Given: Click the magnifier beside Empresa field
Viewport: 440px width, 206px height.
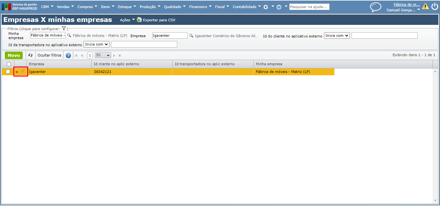Looking at the screenshot, I should tap(191, 36).
